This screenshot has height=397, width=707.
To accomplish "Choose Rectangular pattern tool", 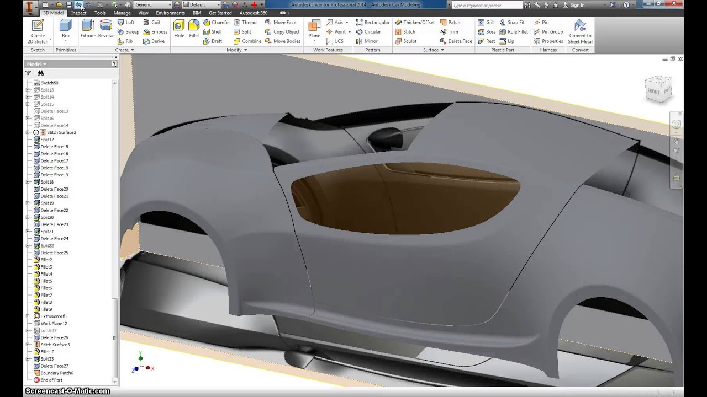I will pyautogui.click(x=372, y=23).
